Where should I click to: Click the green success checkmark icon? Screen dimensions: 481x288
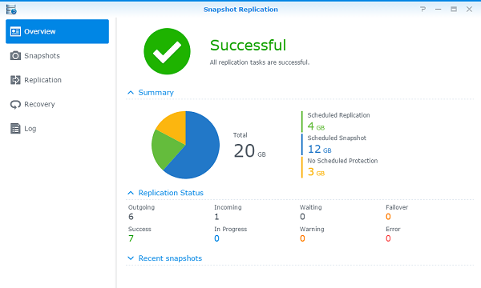point(167,51)
